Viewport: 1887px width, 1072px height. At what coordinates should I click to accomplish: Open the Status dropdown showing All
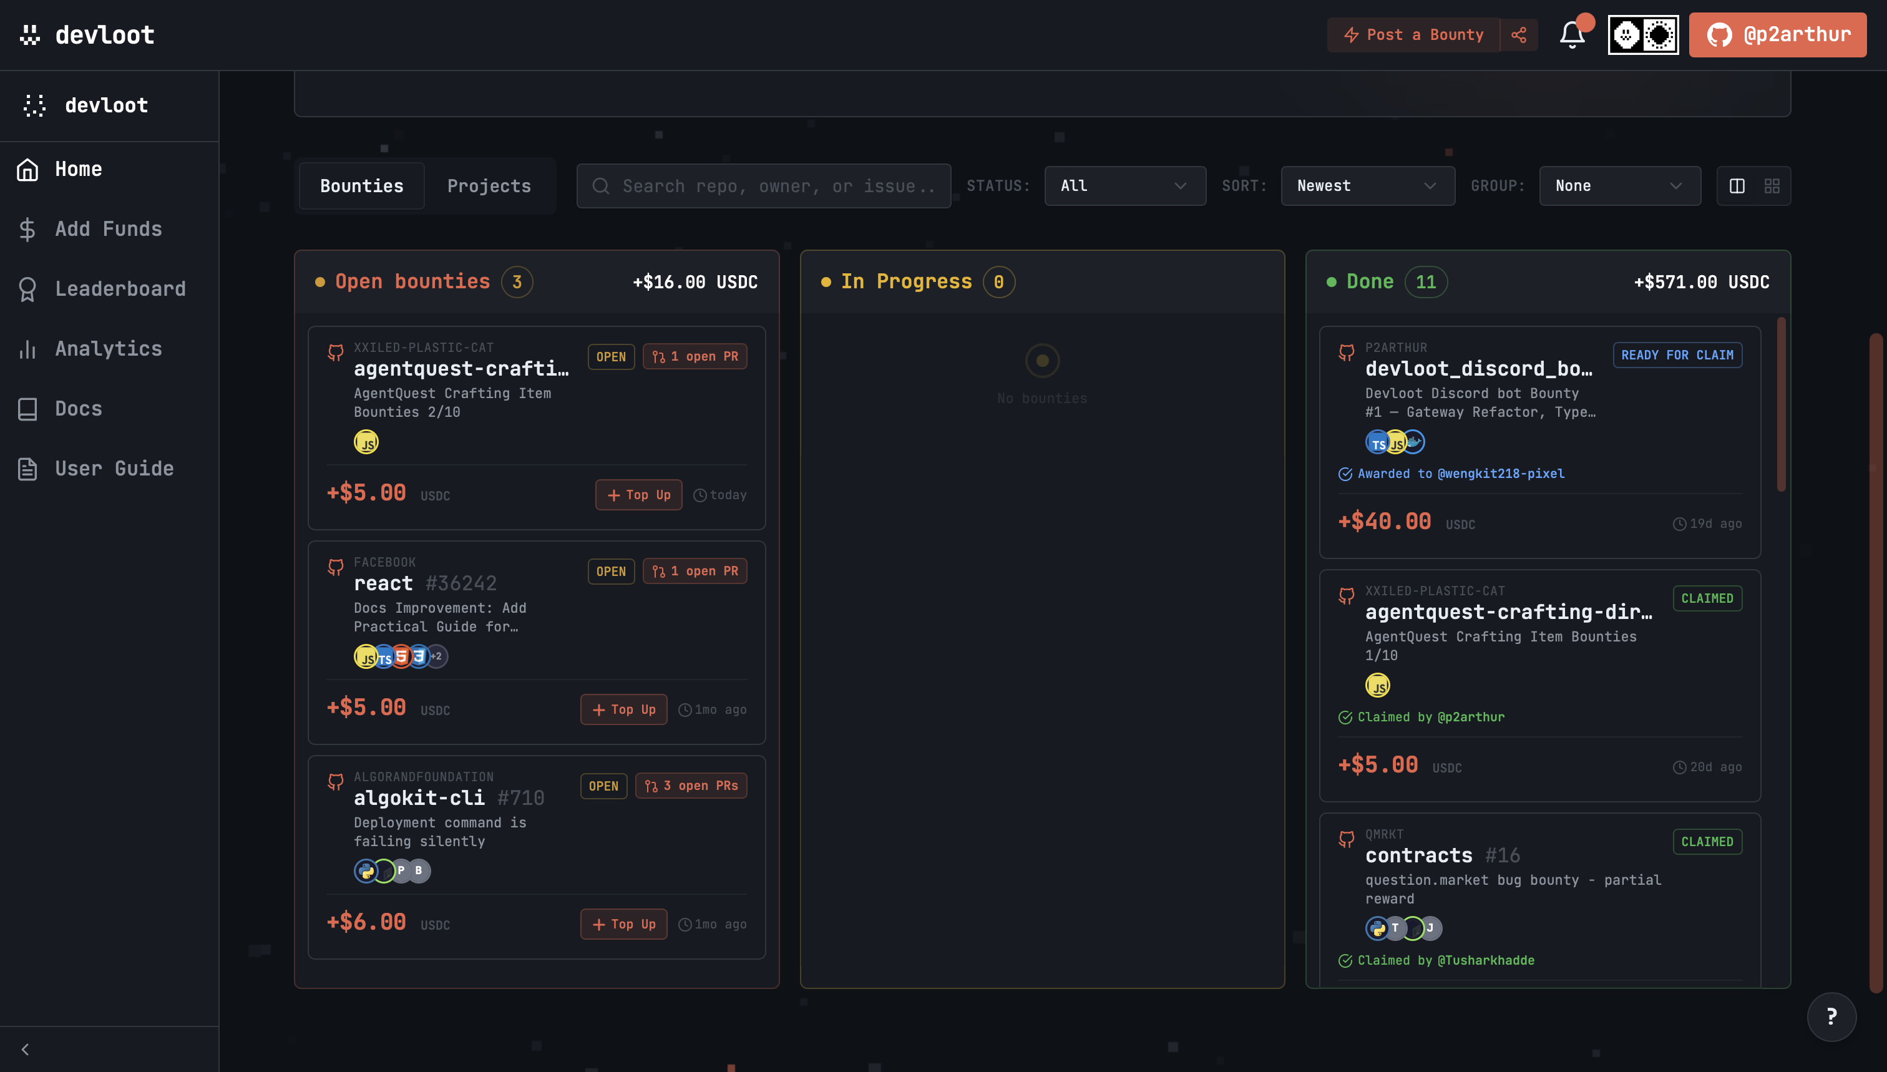click(1125, 187)
